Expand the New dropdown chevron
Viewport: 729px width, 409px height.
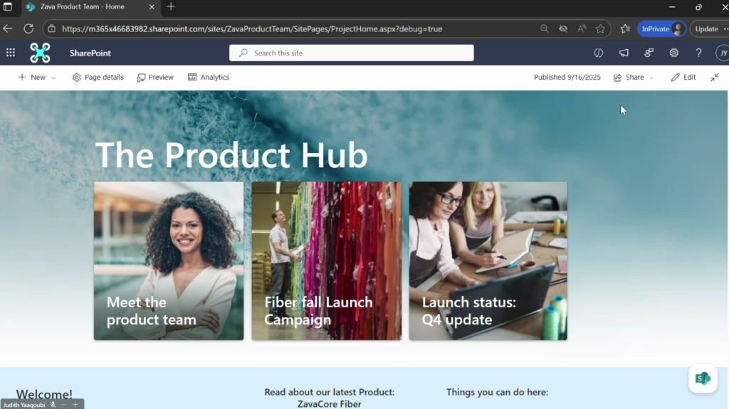point(53,78)
